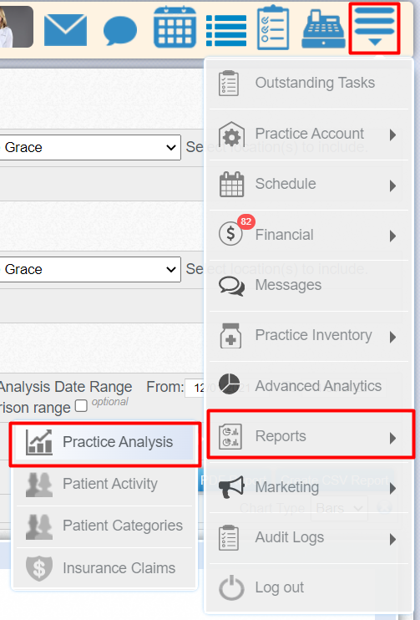Click the From date input field

pyautogui.click(x=195, y=388)
